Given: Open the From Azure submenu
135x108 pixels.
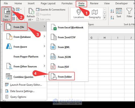Looking at the screenshot, I should click(x=25, y=47).
